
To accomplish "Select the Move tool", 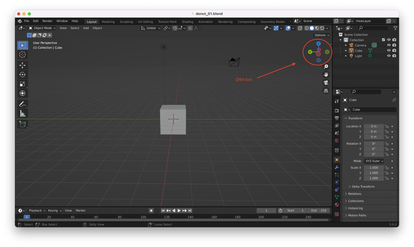I will pos(23,65).
